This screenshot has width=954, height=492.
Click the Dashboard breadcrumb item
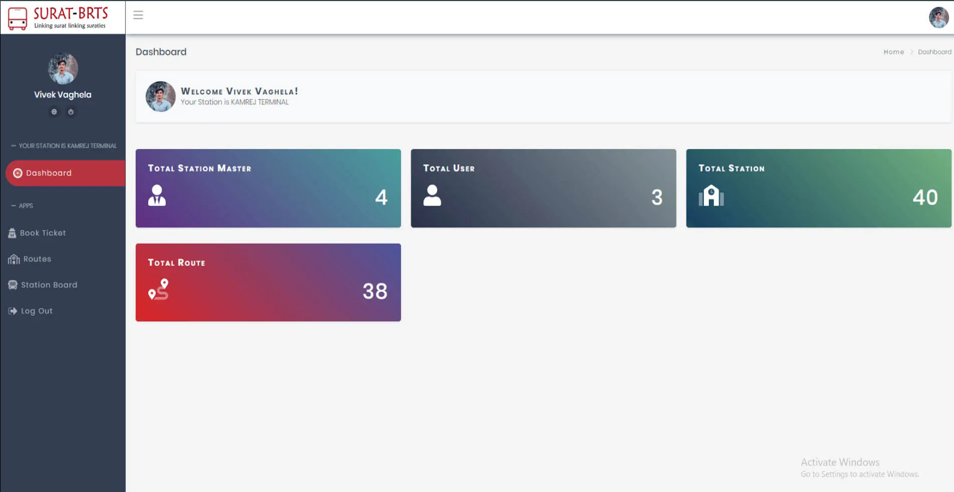934,52
